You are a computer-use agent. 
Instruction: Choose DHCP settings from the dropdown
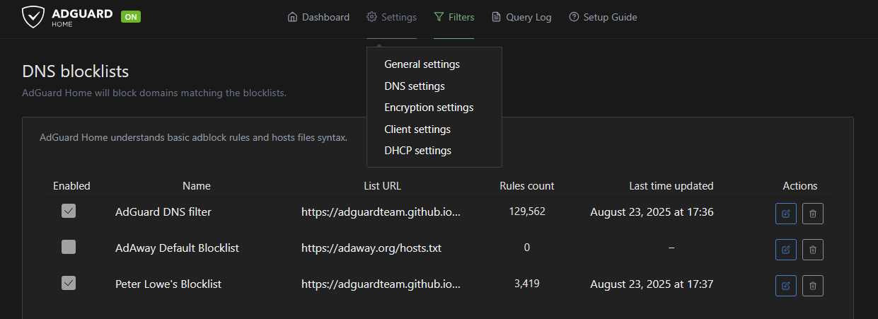coord(417,151)
